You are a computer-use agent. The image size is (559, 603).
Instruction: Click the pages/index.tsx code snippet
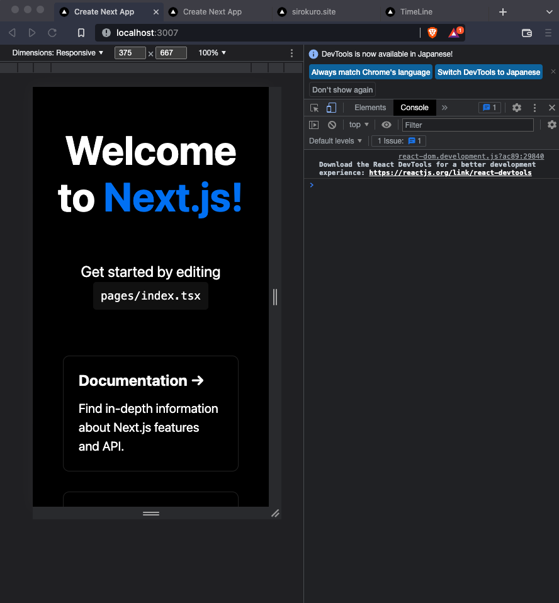(151, 296)
